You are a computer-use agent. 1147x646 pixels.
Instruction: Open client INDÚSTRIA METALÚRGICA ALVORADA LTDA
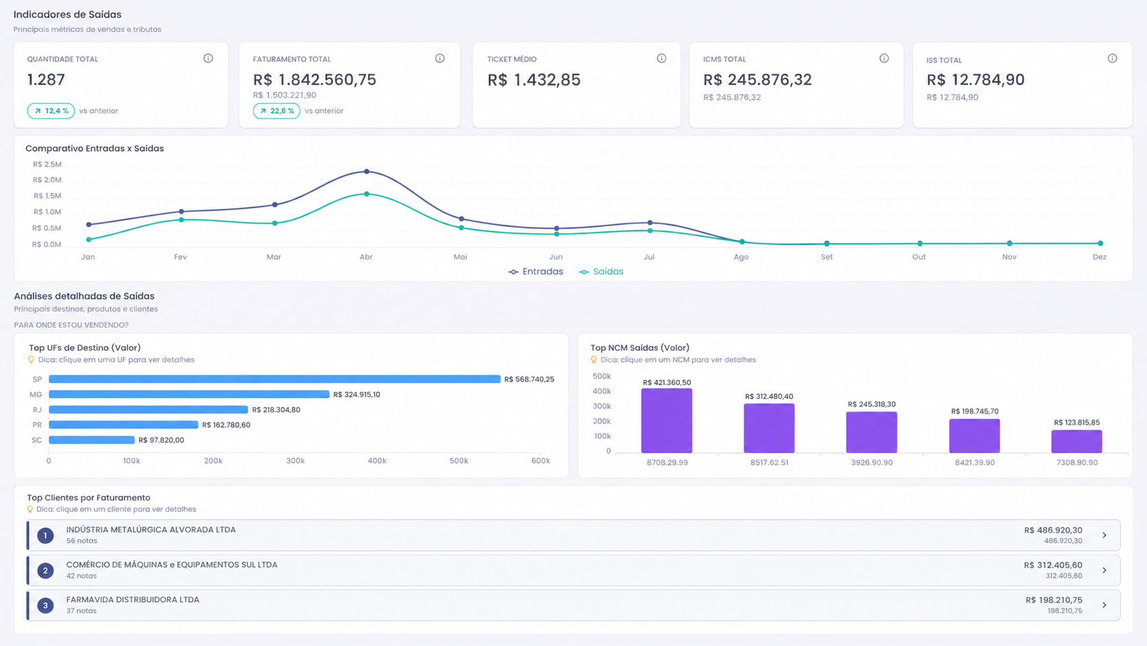pos(573,535)
